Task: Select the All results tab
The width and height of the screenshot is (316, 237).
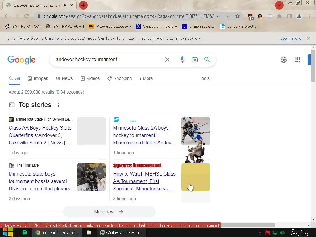Action: 14,78
